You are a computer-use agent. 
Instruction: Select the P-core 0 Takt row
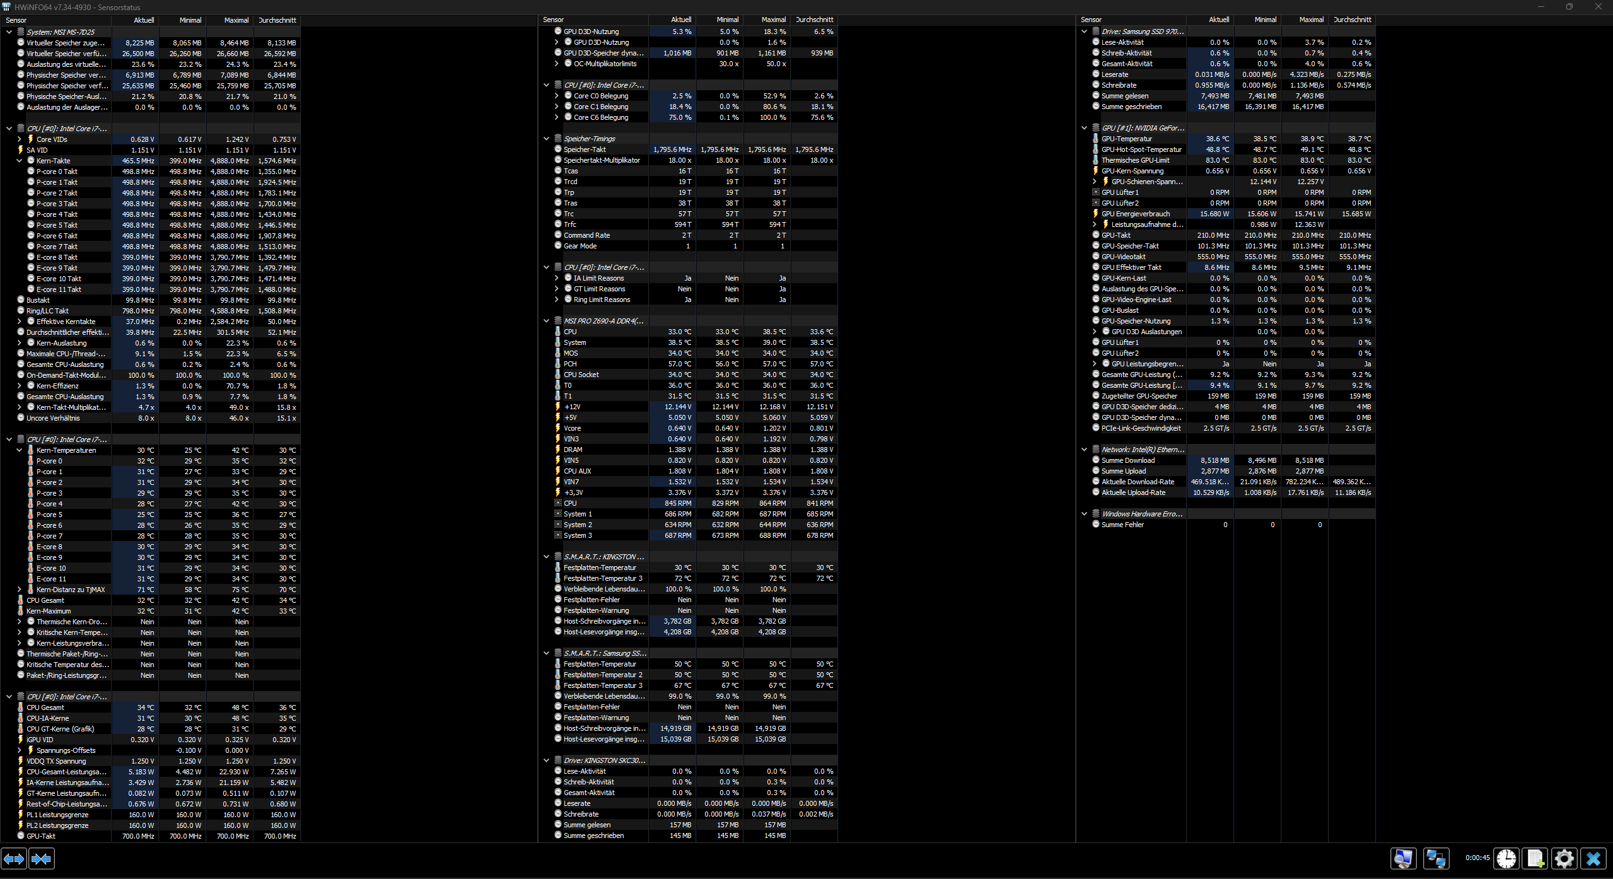coord(57,171)
